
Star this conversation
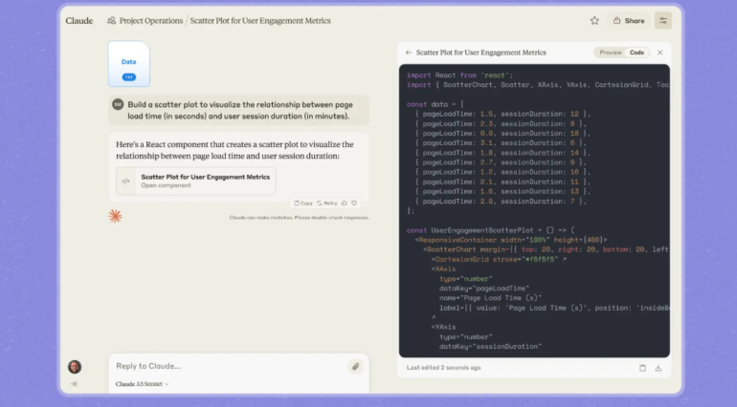click(594, 21)
